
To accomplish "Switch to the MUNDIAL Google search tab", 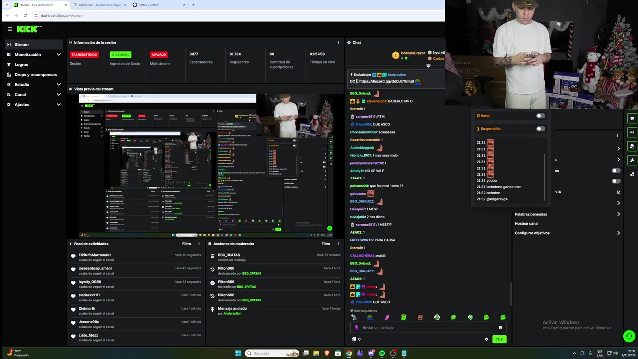I will 100,5.
